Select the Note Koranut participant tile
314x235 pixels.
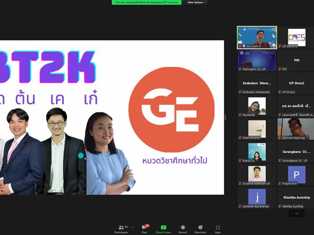tap(257, 129)
